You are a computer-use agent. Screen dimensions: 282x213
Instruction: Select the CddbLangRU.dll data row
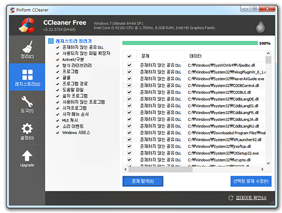(194, 126)
